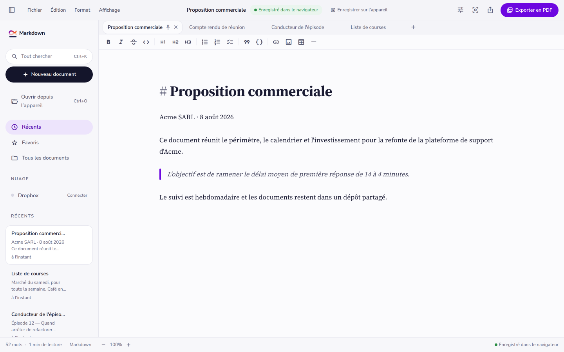Insert a blockquote
The height and width of the screenshot is (352, 564).
247,42
